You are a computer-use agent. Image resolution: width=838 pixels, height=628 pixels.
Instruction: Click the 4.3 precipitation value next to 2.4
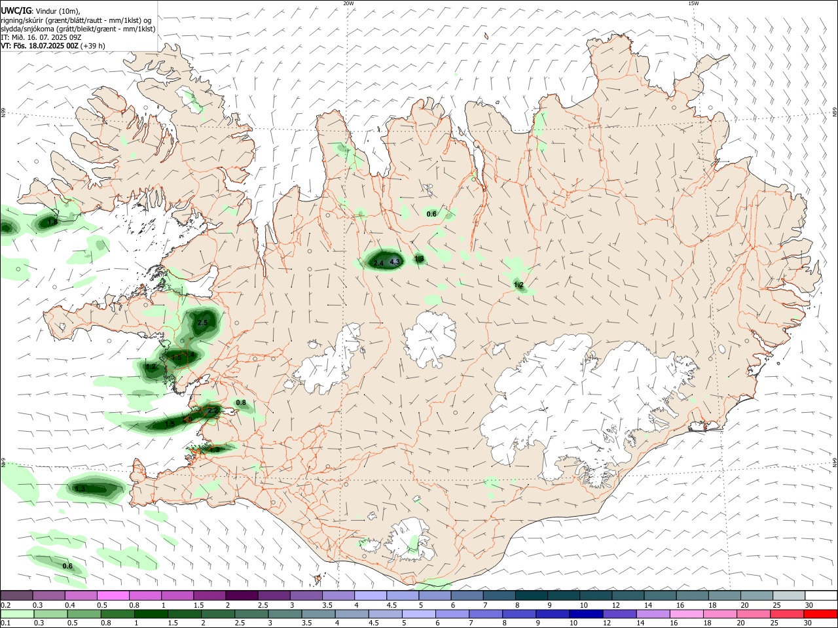coord(395,262)
